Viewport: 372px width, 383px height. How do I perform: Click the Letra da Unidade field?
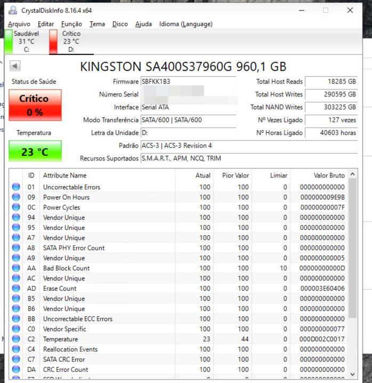(188, 133)
